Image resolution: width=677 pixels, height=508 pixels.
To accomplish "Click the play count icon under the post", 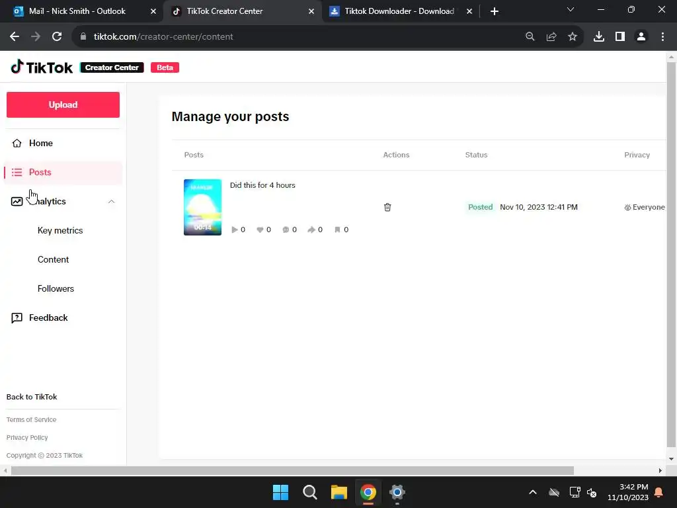I will (x=235, y=230).
